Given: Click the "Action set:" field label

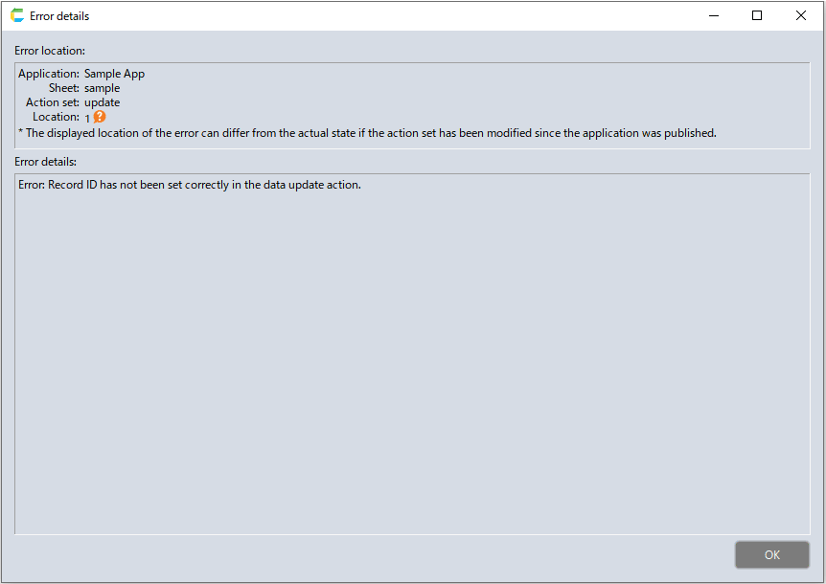Looking at the screenshot, I should 53,102.
